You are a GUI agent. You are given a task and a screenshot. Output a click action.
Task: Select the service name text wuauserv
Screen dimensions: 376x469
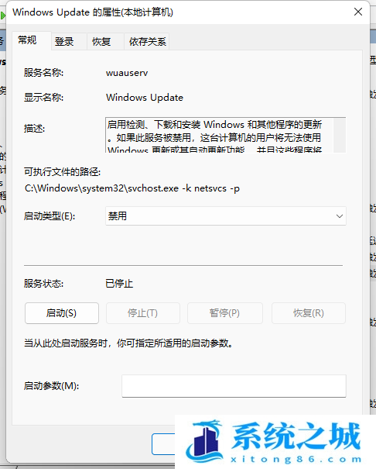[x=127, y=73]
